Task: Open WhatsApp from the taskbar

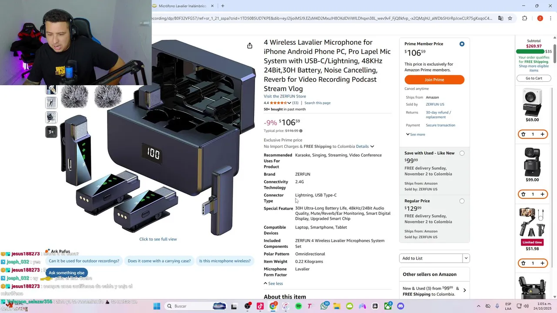Action: (x=324, y=306)
